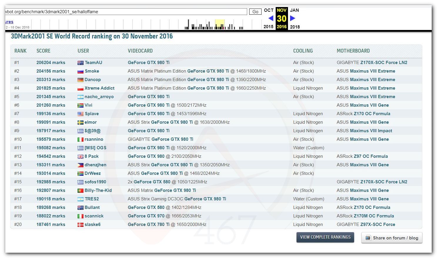The height and width of the screenshot is (258, 437).
Task: Click Swedish flag next to elmor
Action: click(80, 122)
